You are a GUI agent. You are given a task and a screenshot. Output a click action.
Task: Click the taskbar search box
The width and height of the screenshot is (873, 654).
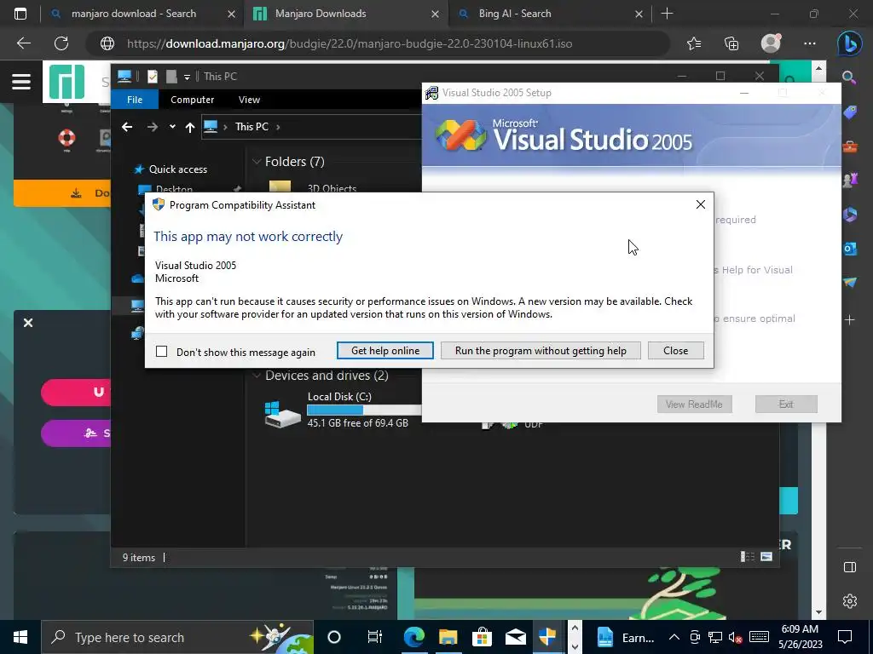(x=177, y=637)
